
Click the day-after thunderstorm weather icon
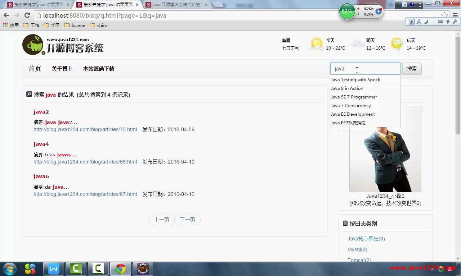tap(397, 44)
